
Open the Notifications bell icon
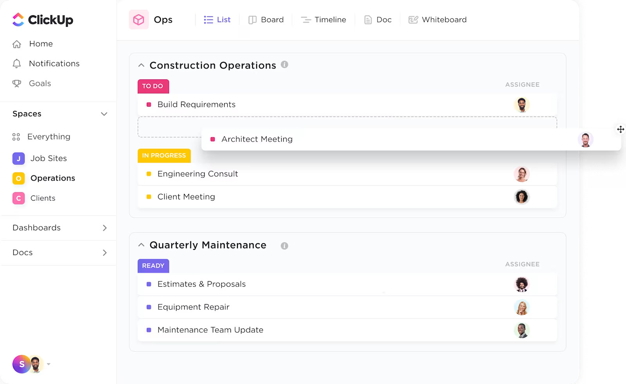pyautogui.click(x=17, y=63)
